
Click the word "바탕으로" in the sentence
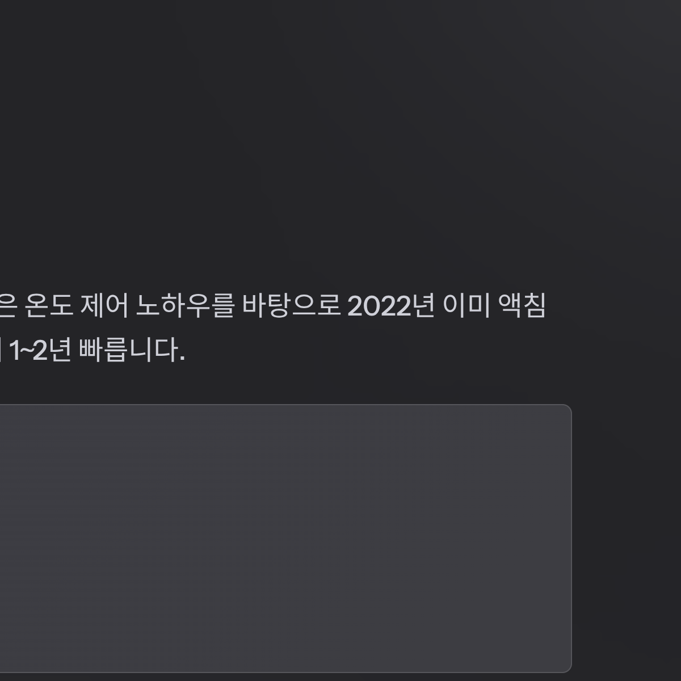point(291,306)
